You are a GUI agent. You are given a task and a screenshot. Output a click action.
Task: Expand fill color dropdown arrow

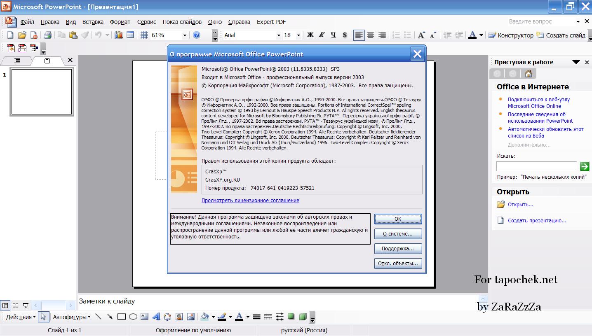(213, 317)
